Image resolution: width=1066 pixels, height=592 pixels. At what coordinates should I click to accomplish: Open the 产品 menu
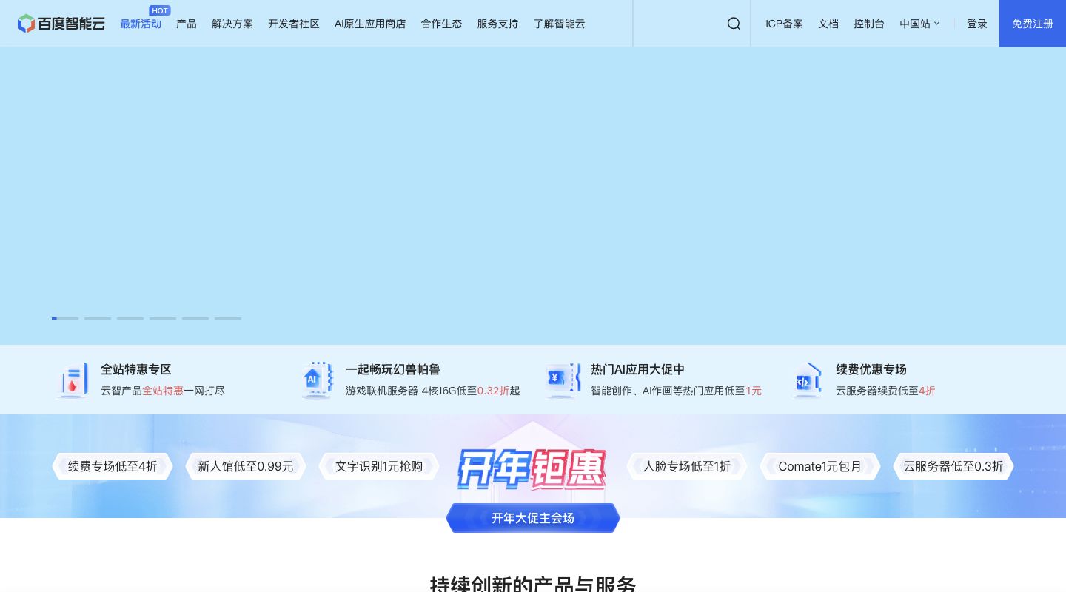tap(187, 24)
